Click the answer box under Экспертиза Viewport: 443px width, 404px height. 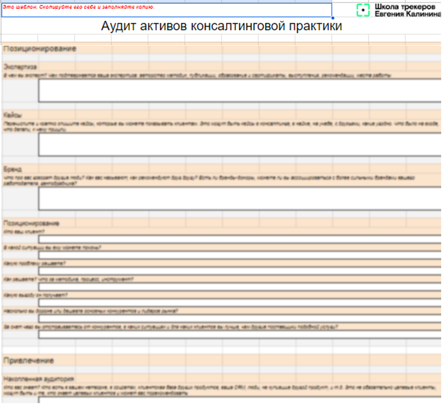pos(240,90)
